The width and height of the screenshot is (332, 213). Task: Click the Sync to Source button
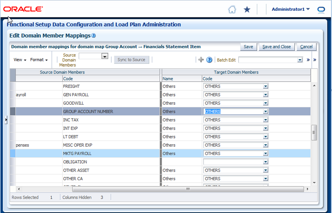[x=132, y=60]
